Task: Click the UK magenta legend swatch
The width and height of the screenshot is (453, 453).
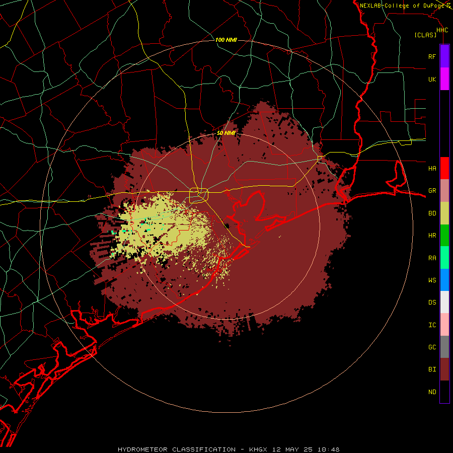Action: click(444, 79)
